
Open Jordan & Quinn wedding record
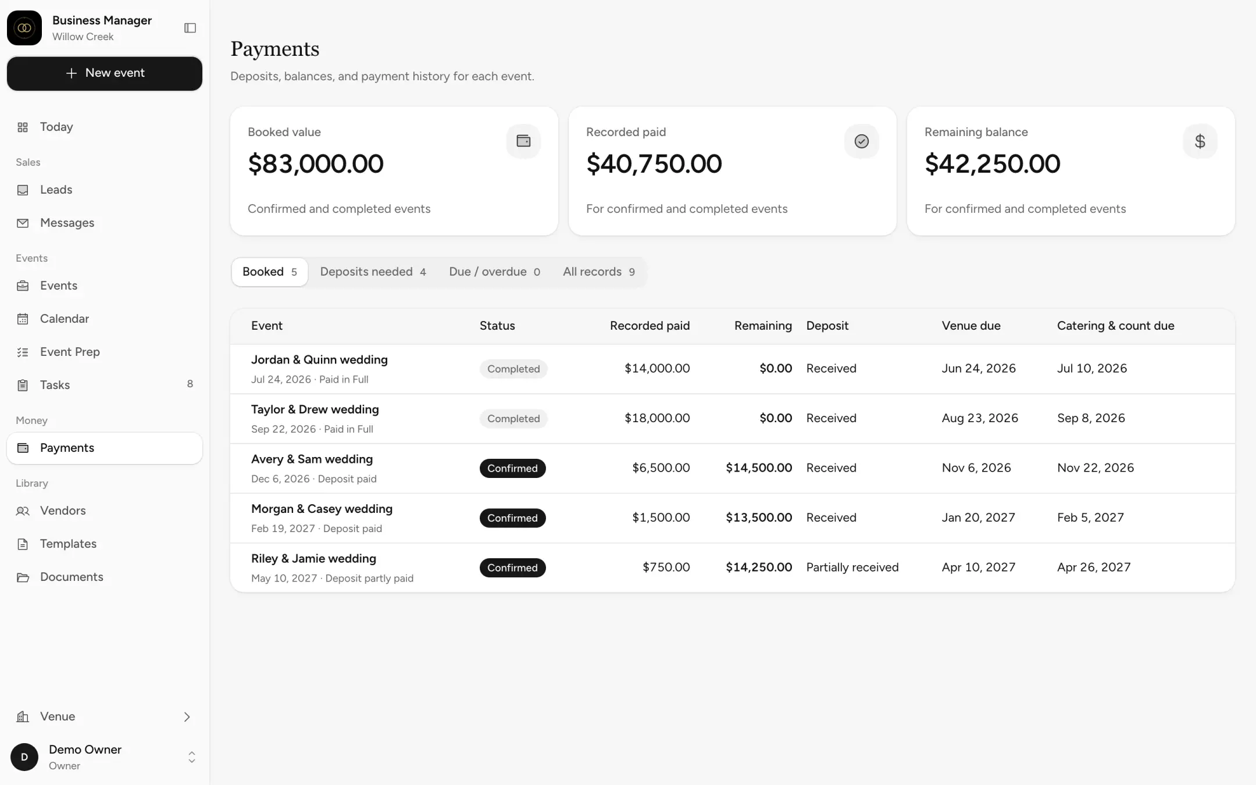tap(733, 369)
